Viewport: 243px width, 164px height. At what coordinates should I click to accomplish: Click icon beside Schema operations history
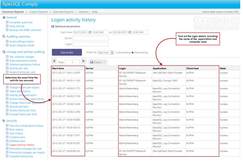click(x=7, y=64)
